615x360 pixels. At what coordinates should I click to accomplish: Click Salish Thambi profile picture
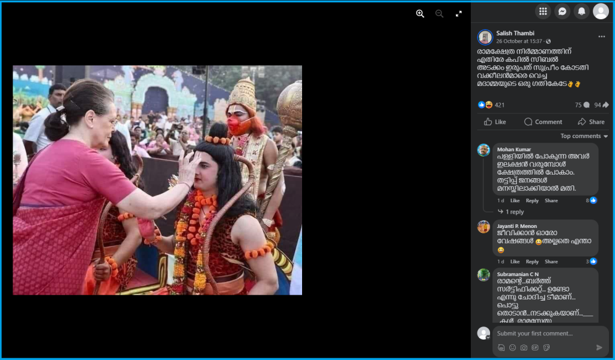[x=485, y=37]
